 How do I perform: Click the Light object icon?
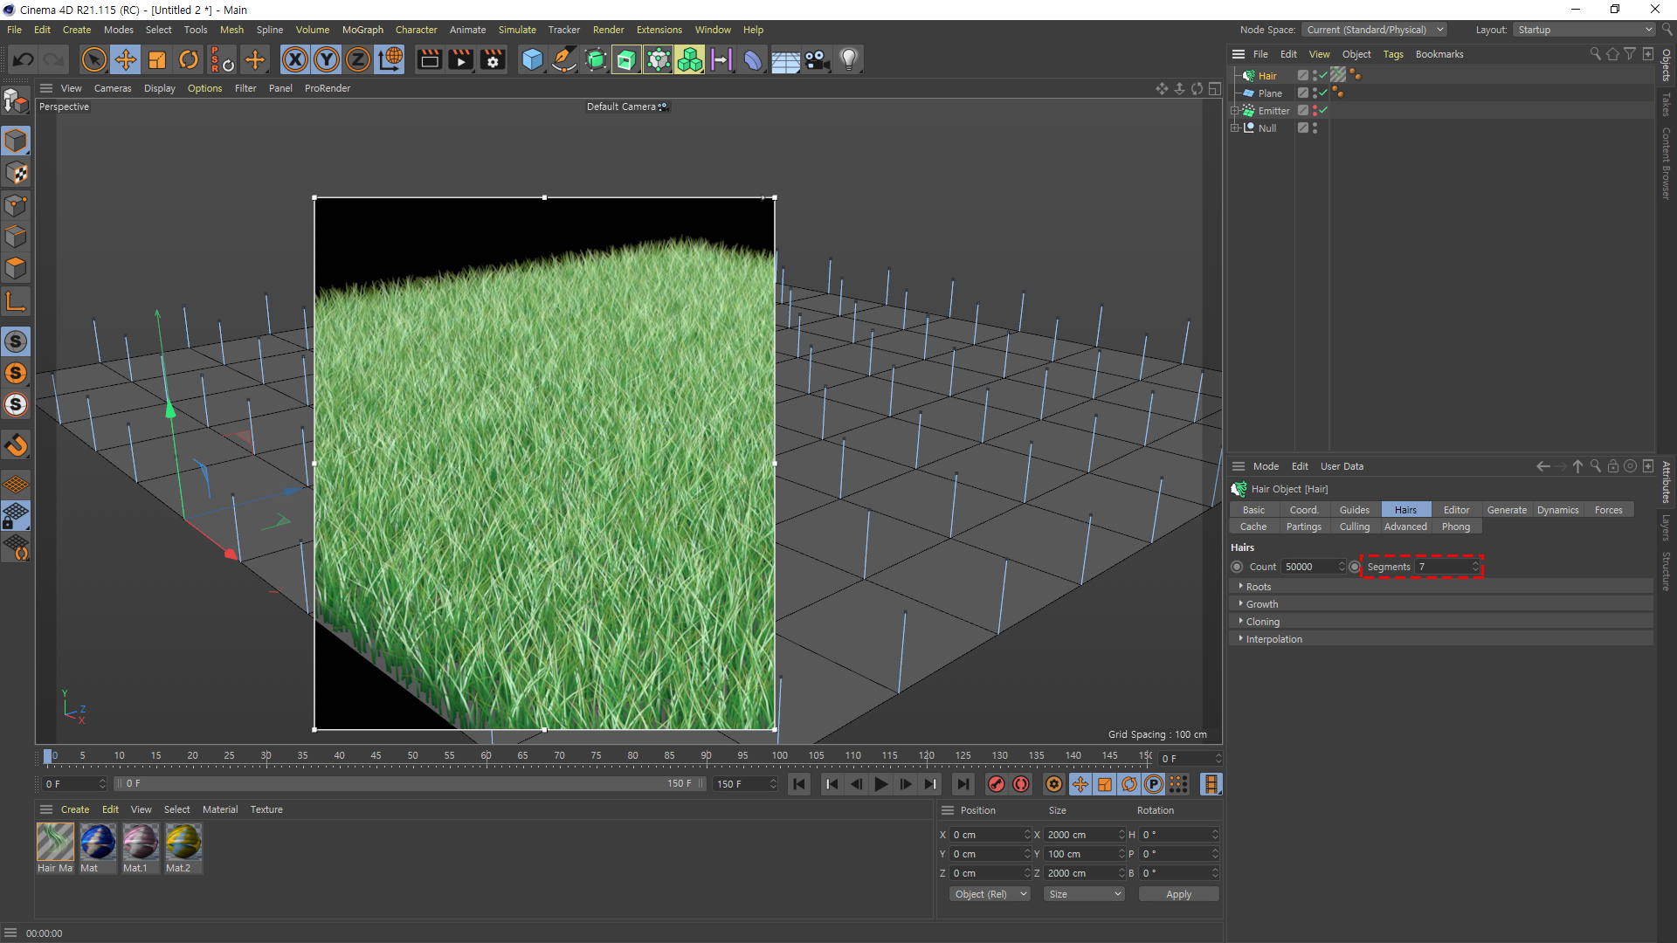pos(848,59)
